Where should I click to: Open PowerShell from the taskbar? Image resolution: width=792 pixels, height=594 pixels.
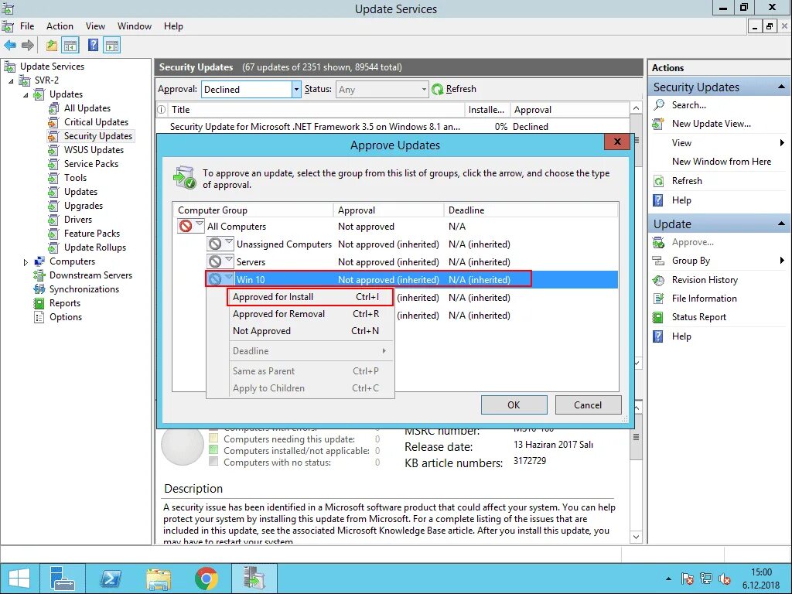111,579
